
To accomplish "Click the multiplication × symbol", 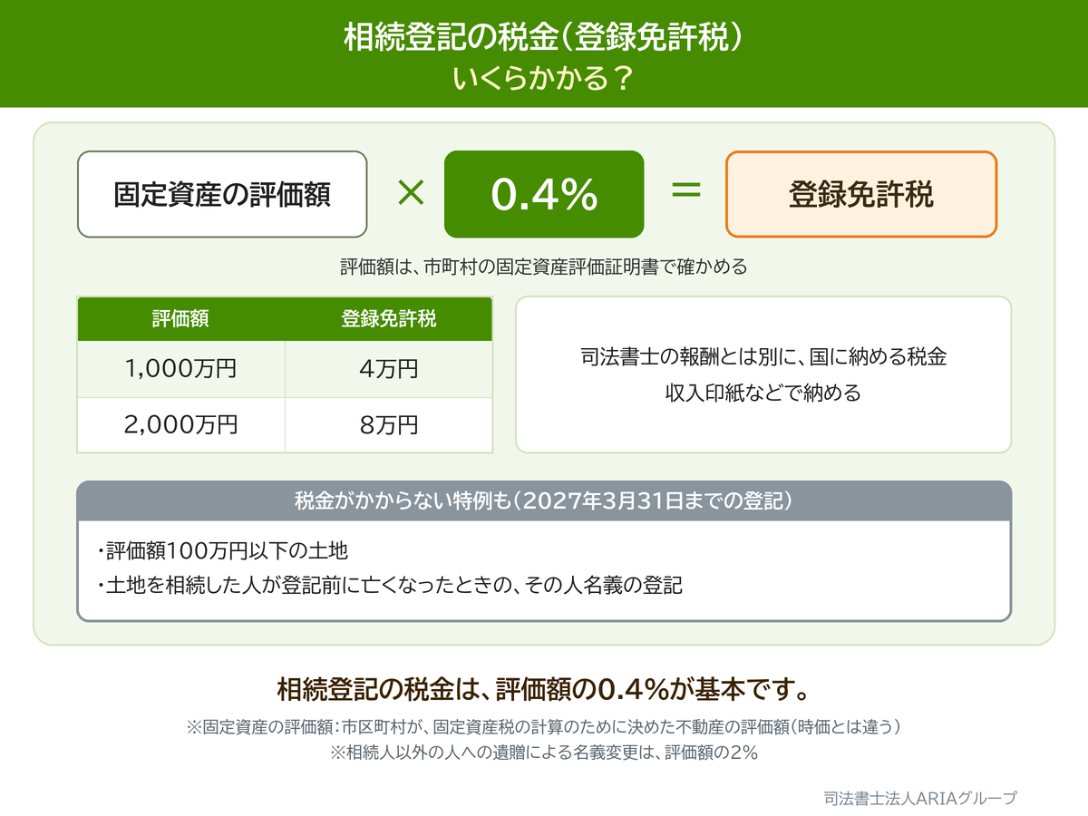I will (x=411, y=194).
